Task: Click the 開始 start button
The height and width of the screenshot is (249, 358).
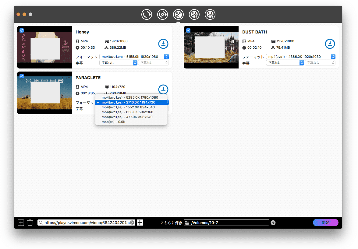Action: [x=325, y=223]
